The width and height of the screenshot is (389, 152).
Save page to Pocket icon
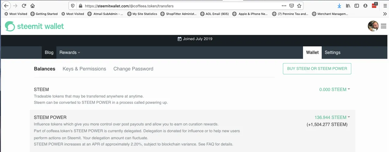pyautogui.click(x=291, y=6)
